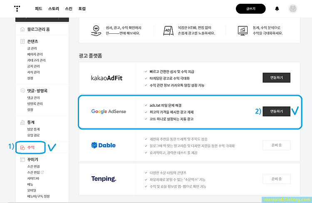This screenshot has height=203, width=312.
Task: Open 서식 관리 in sidebar
Action: tap(33, 72)
